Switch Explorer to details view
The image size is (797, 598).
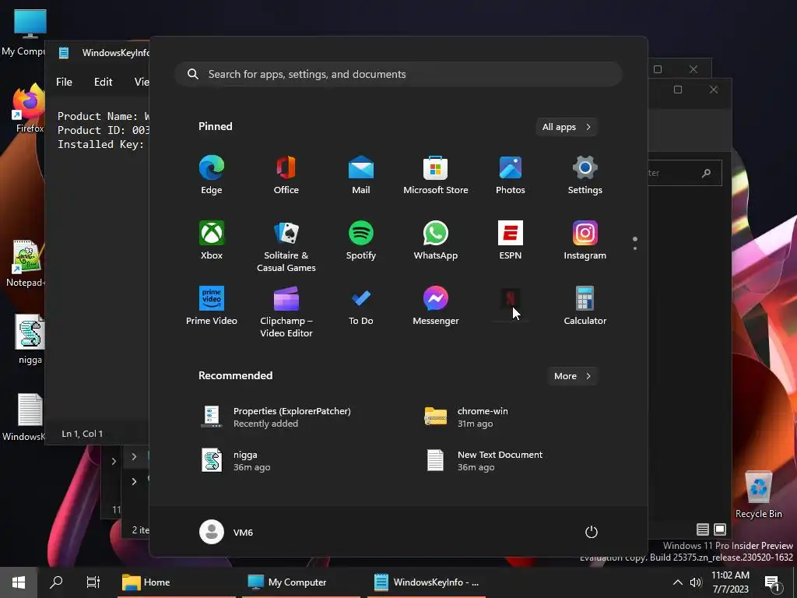pos(703,529)
